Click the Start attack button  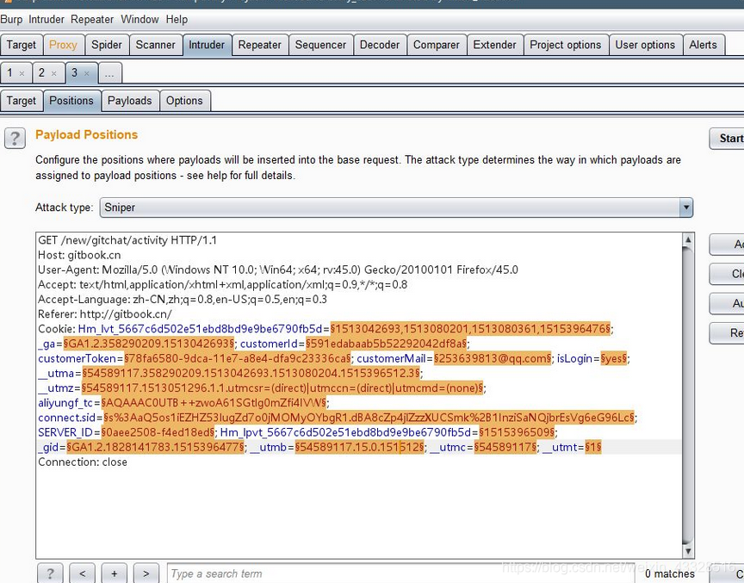tap(727, 139)
